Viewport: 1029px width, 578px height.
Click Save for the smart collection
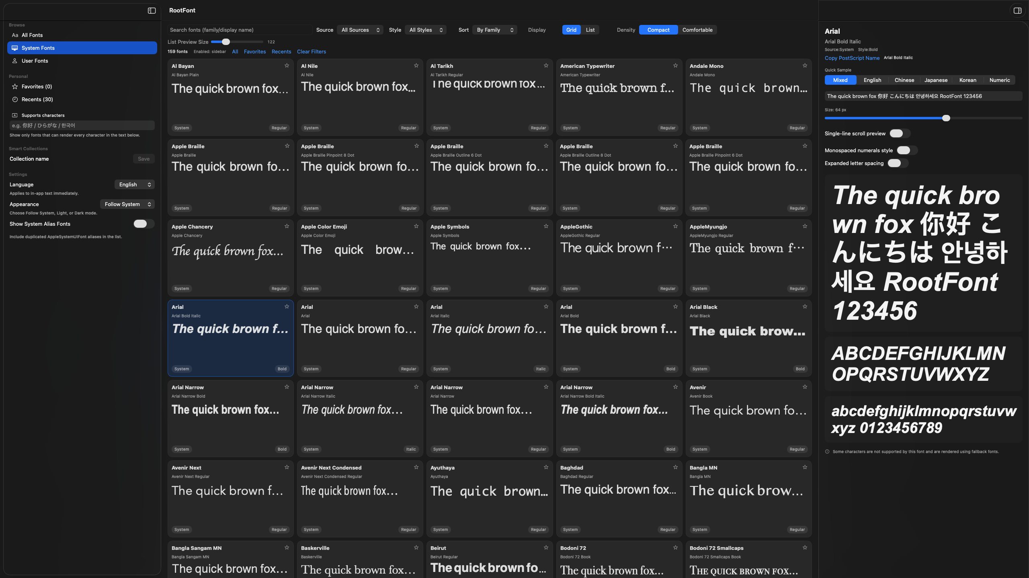click(143, 159)
